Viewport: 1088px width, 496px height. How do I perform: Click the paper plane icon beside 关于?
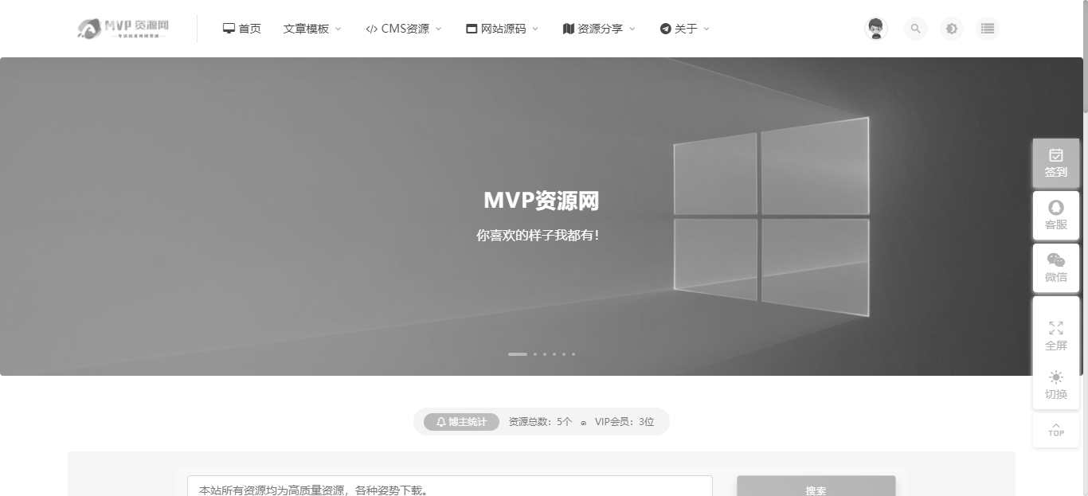(665, 29)
